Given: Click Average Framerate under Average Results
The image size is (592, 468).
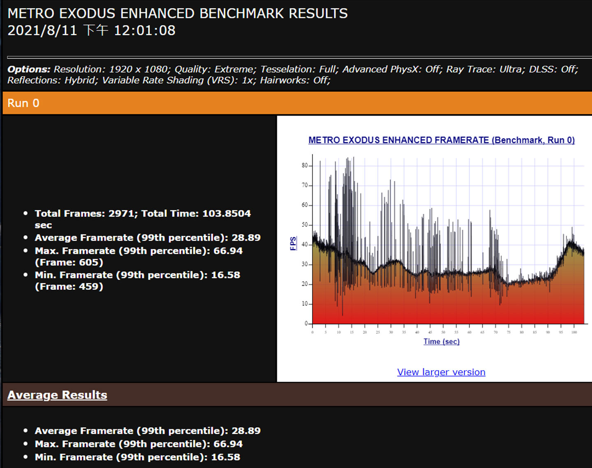Looking at the screenshot, I should (148, 431).
